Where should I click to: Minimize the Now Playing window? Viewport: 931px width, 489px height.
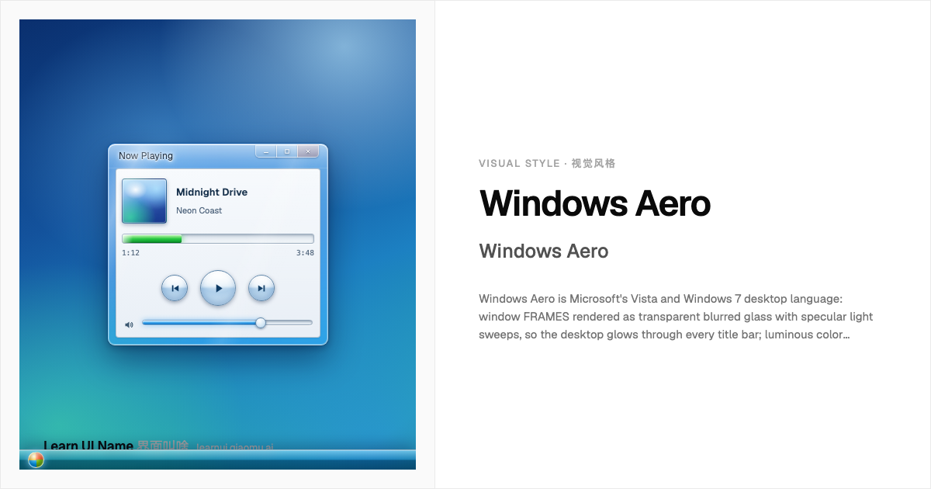[266, 151]
